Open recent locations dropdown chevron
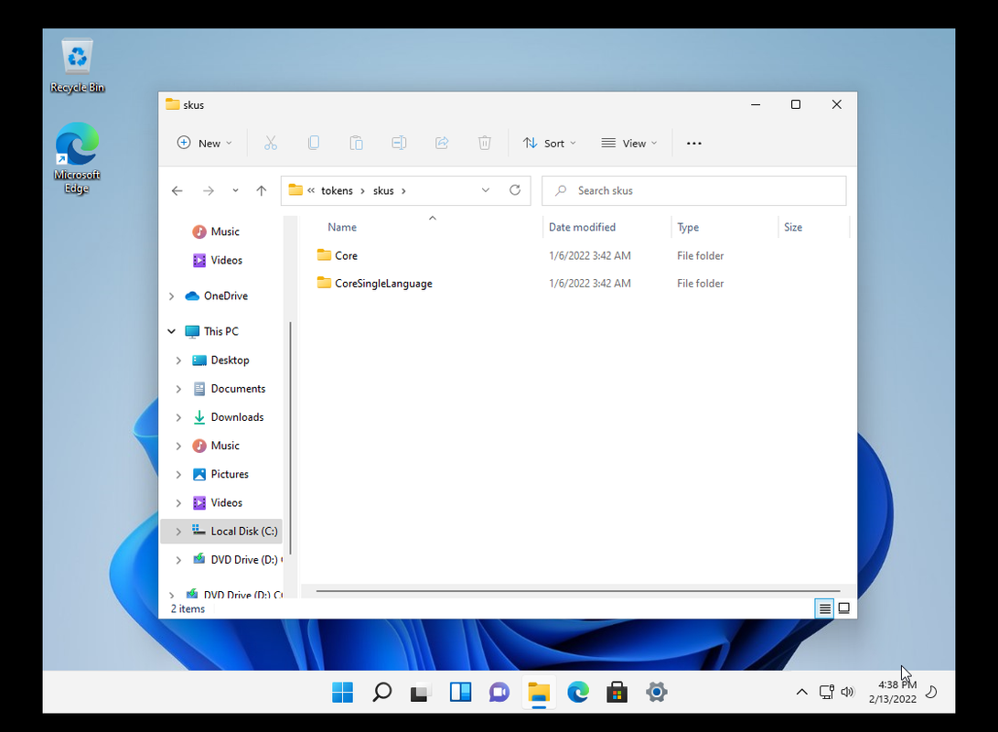The image size is (998, 732). pos(235,190)
